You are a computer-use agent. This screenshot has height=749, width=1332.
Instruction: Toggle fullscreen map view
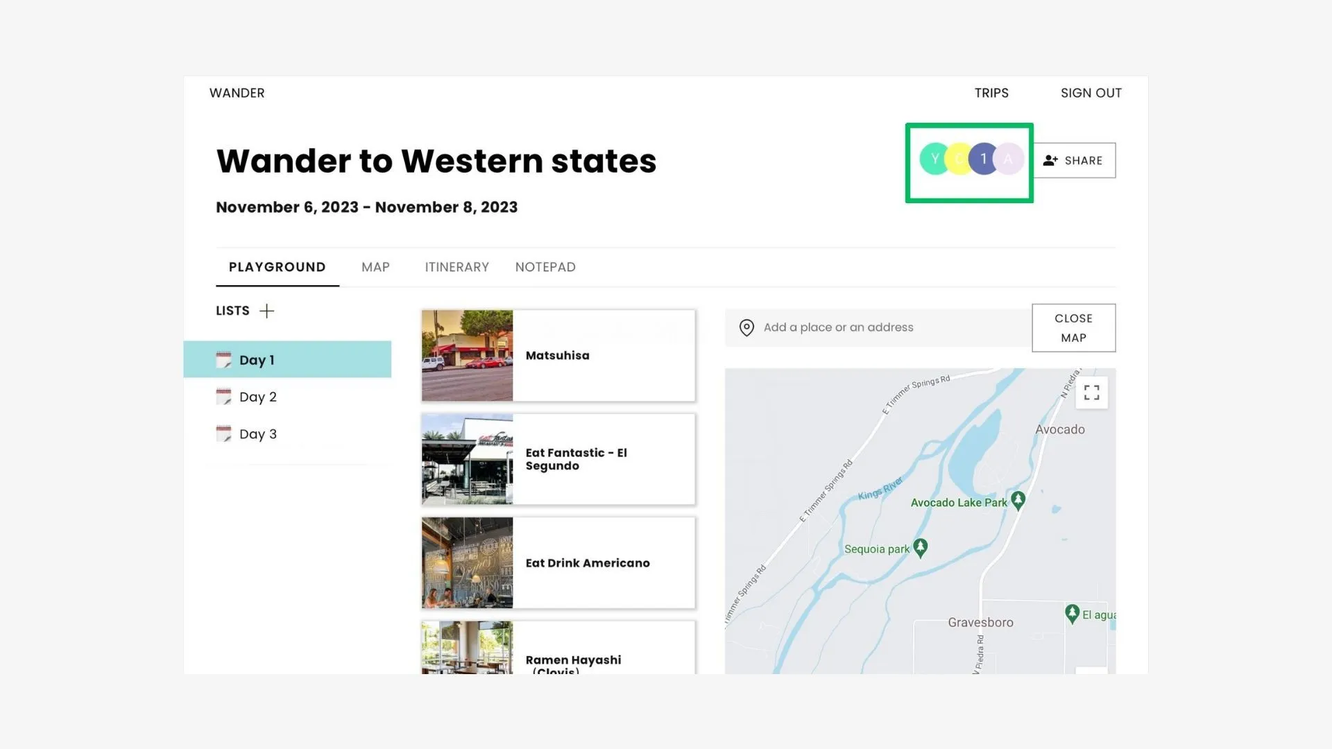pos(1091,393)
